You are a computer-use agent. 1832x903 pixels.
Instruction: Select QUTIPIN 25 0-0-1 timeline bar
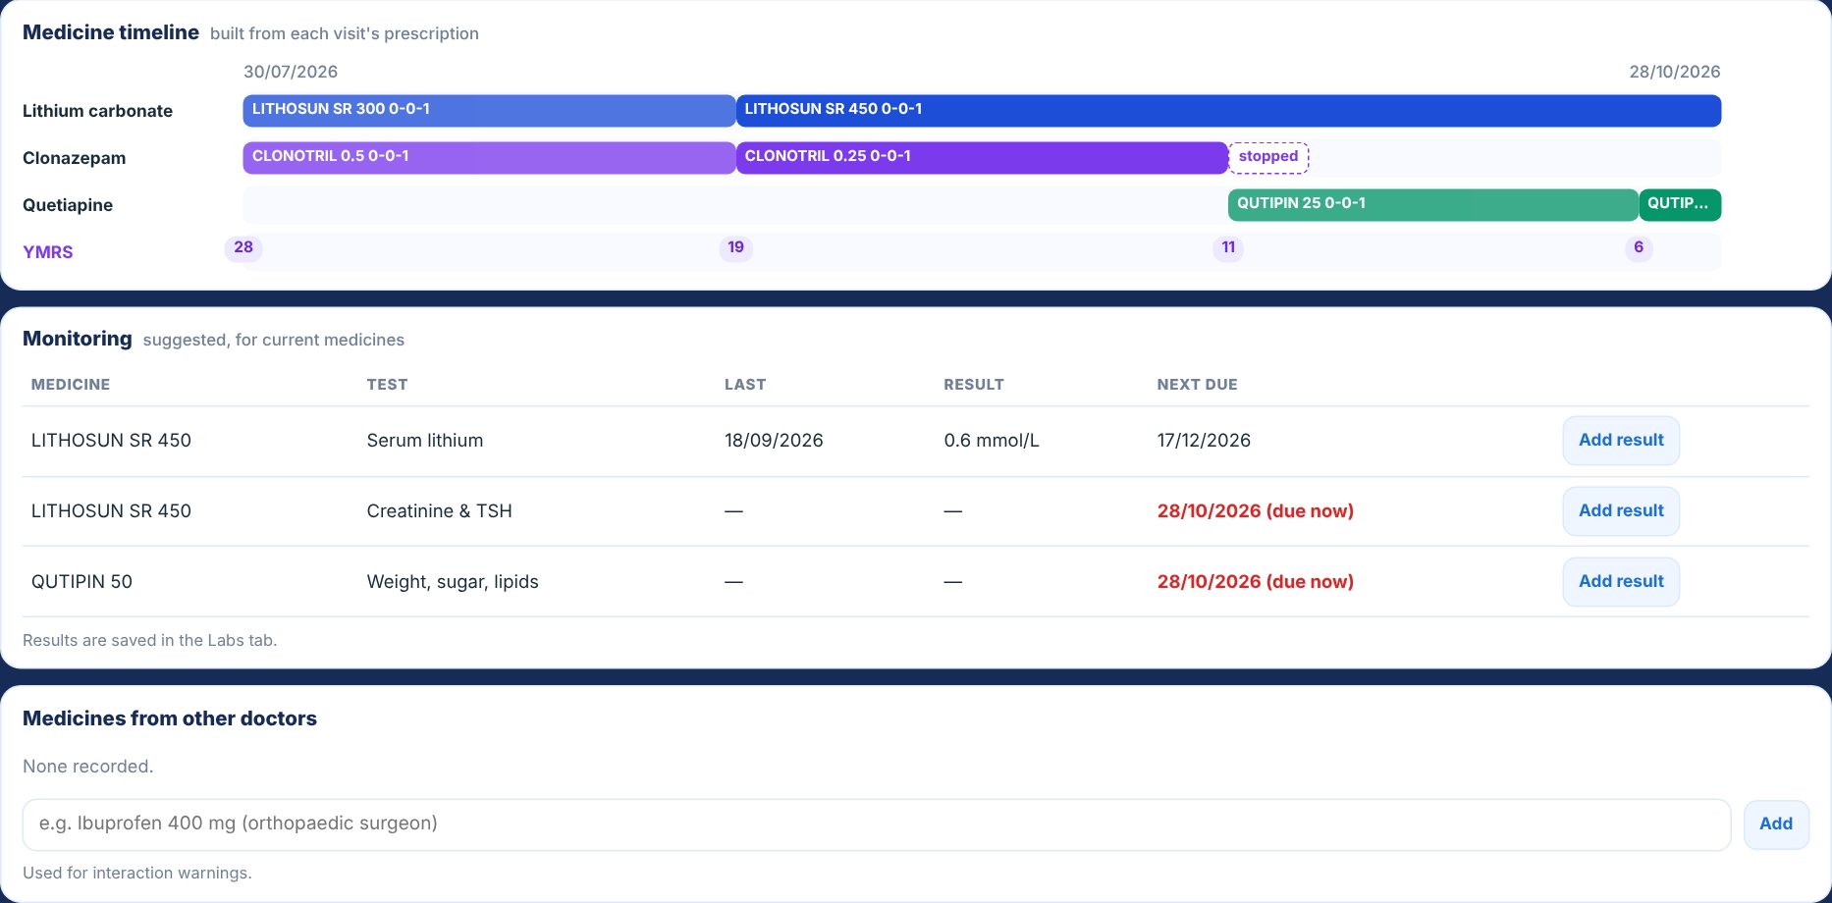pos(1433,205)
